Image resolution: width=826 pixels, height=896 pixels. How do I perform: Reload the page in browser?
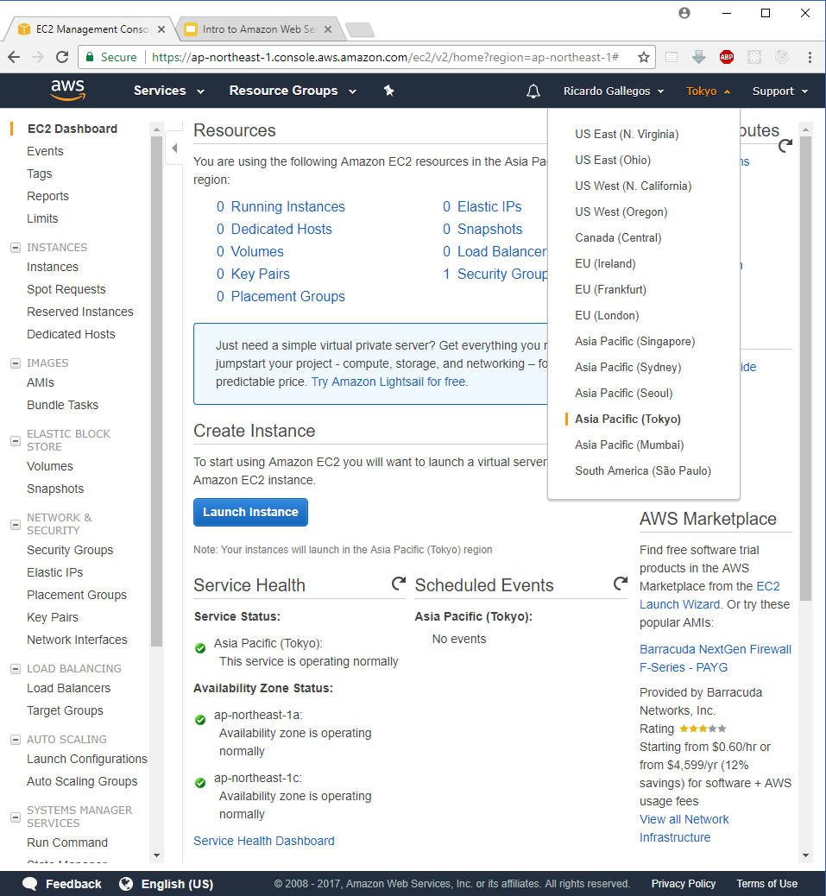tap(62, 57)
